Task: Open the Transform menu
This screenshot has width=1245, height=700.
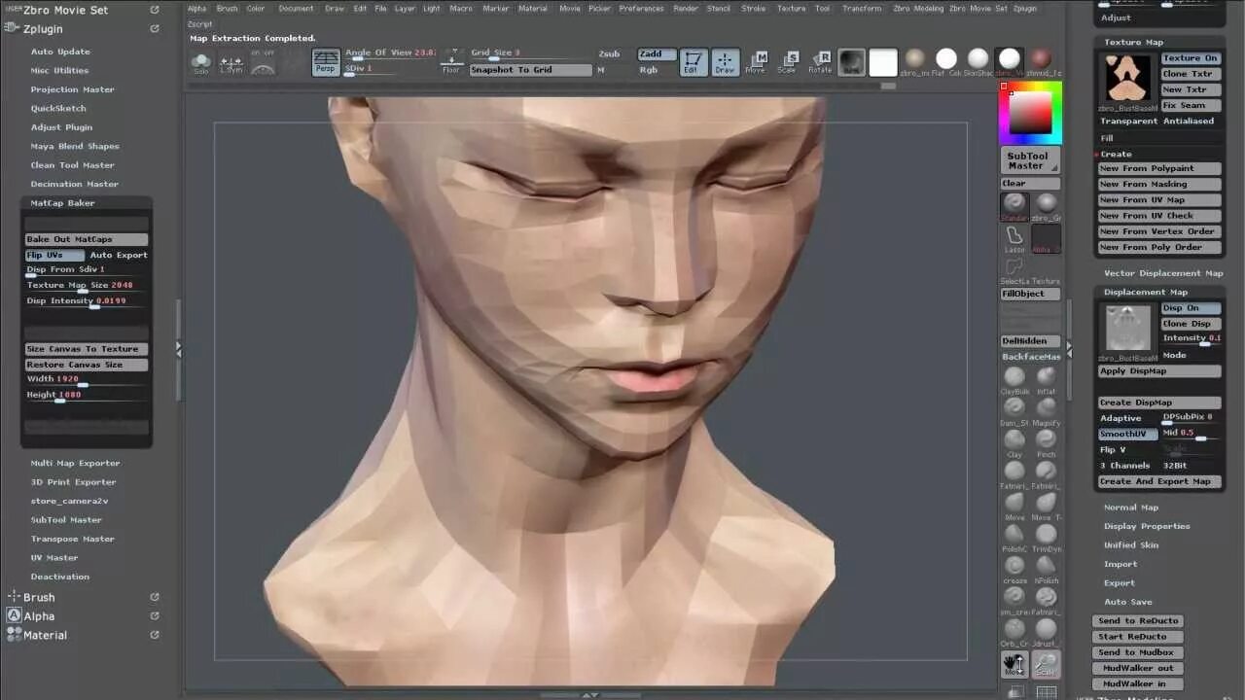Action: [862, 9]
